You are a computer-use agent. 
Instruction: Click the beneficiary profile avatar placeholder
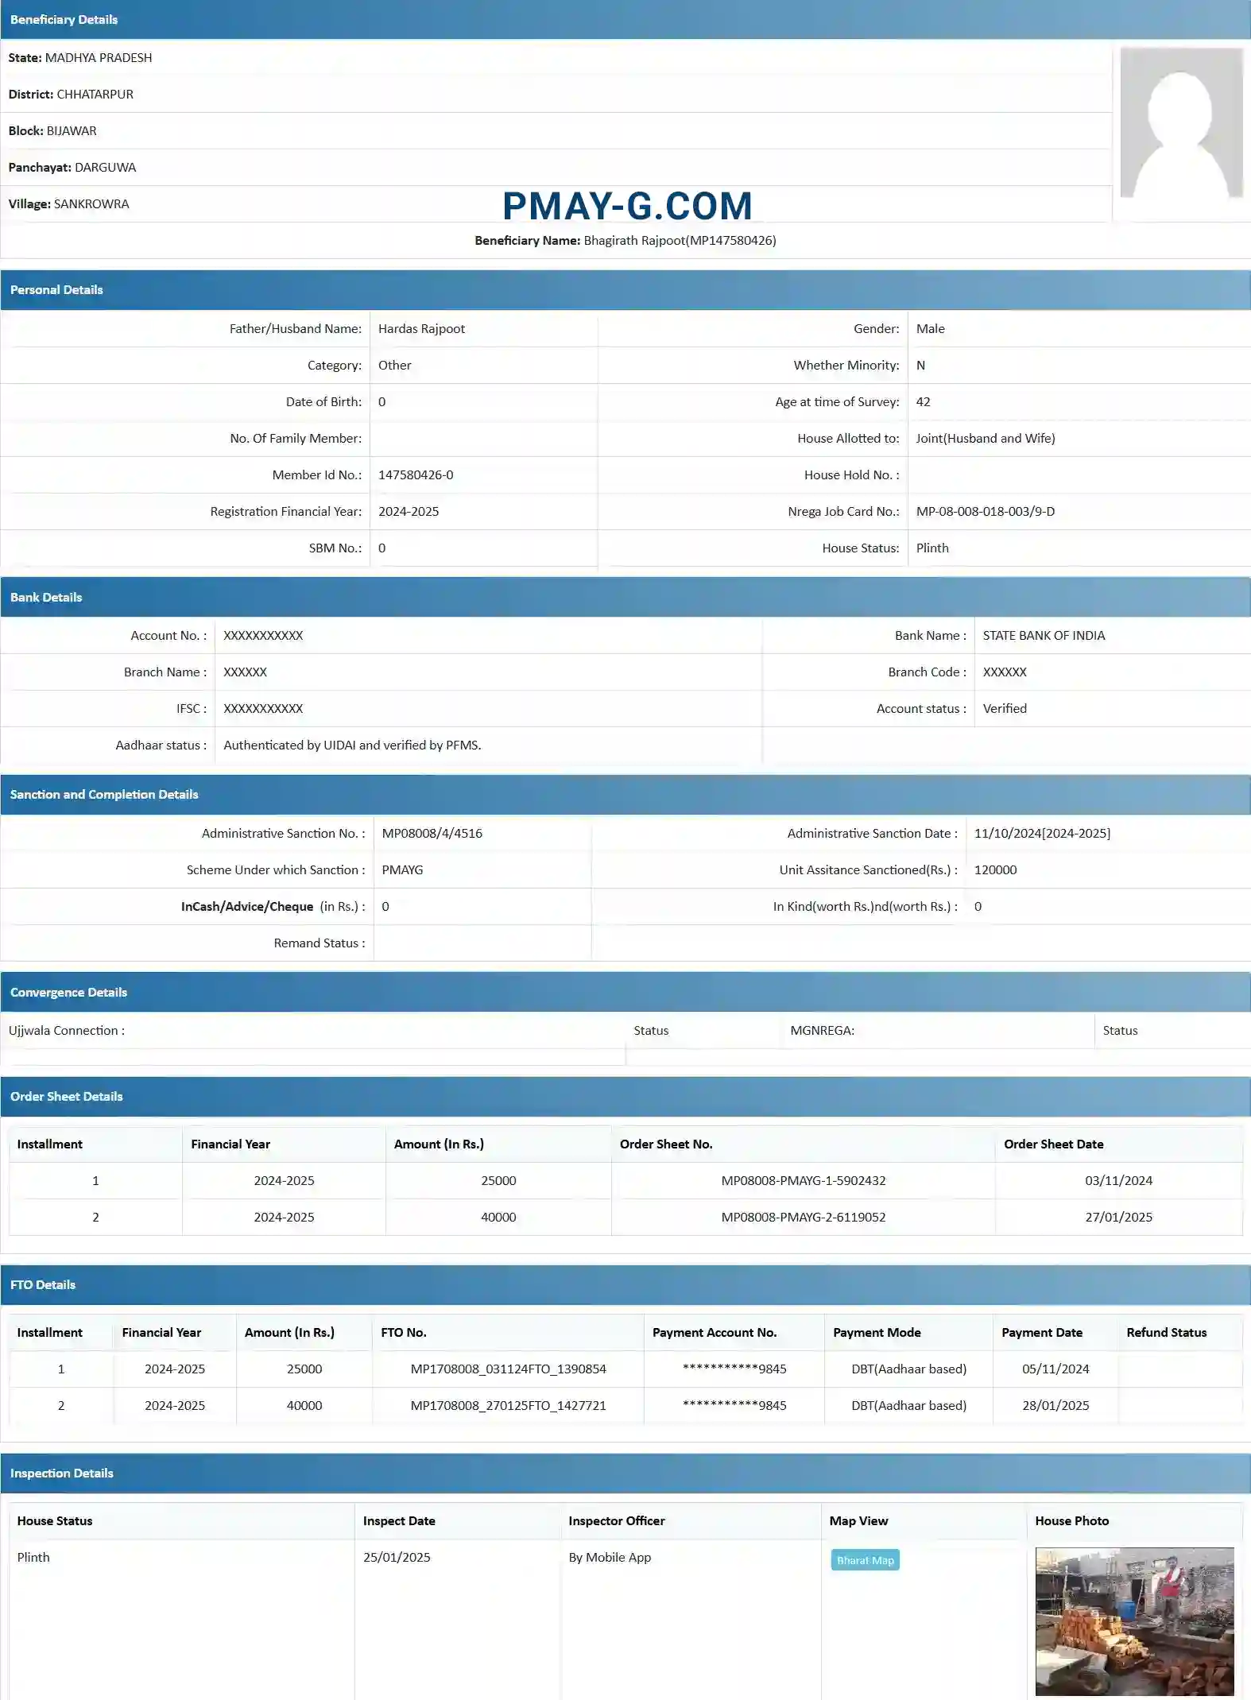pyautogui.click(x=1181, y=123)
